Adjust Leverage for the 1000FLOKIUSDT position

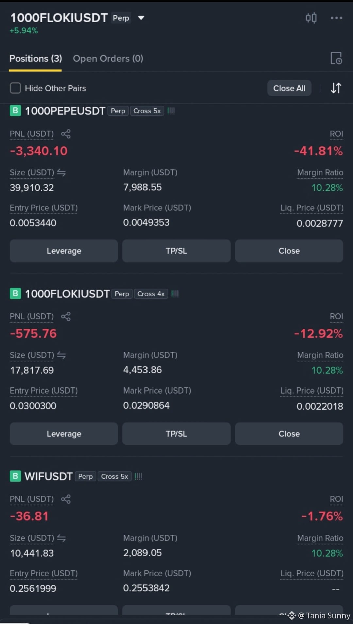pyautogui.click(x=64, y=434)
